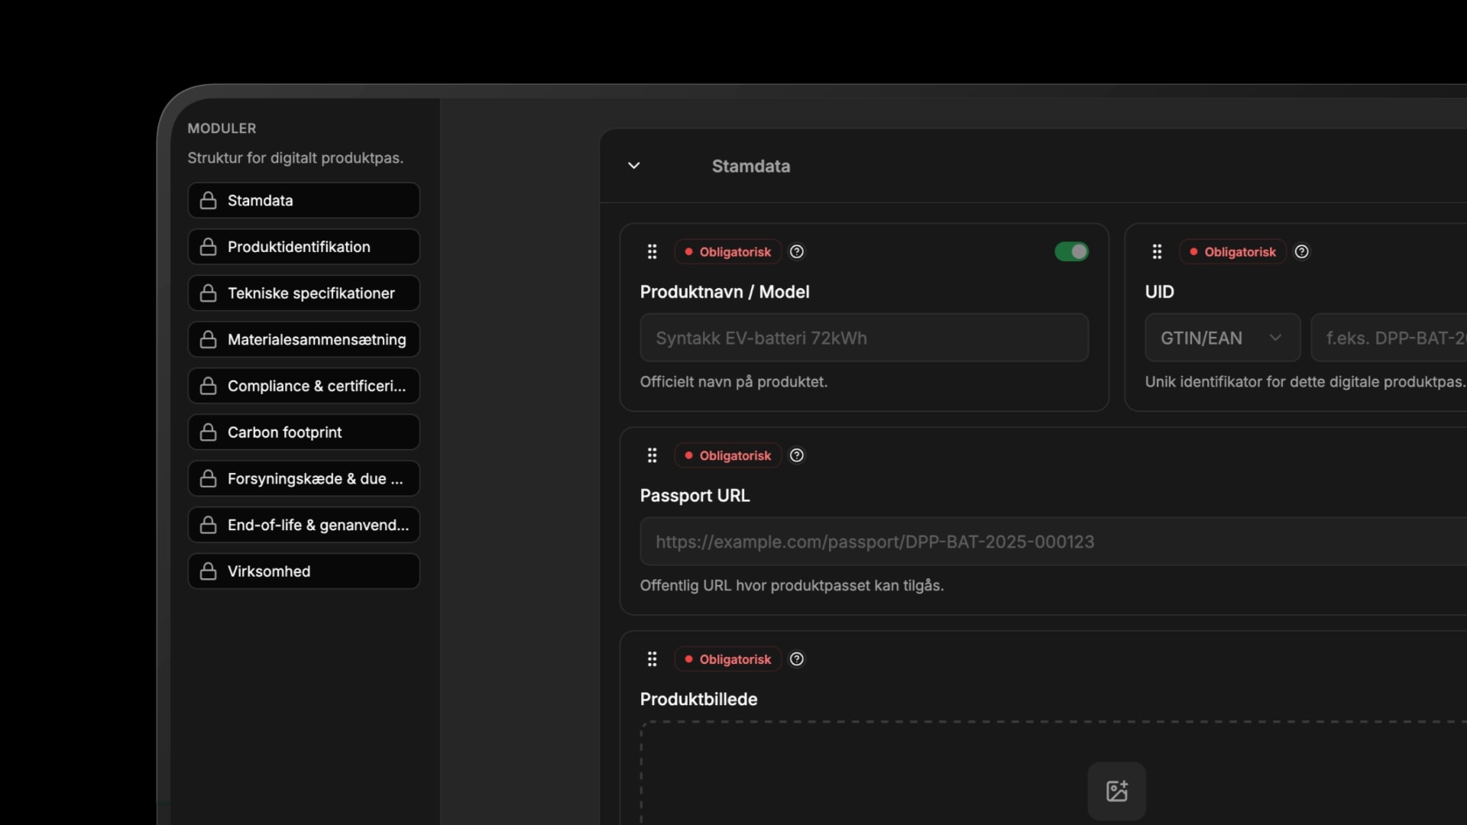Screen dimensions: 1467x825
Task: Click help icon in Passport URL card
Action: pyautogui.click(x=796, y=456)
